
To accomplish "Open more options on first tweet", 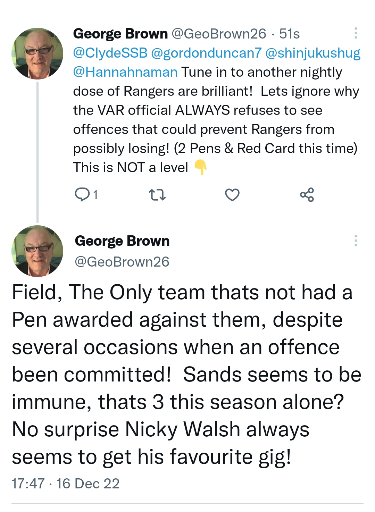I will coord(356,33).
